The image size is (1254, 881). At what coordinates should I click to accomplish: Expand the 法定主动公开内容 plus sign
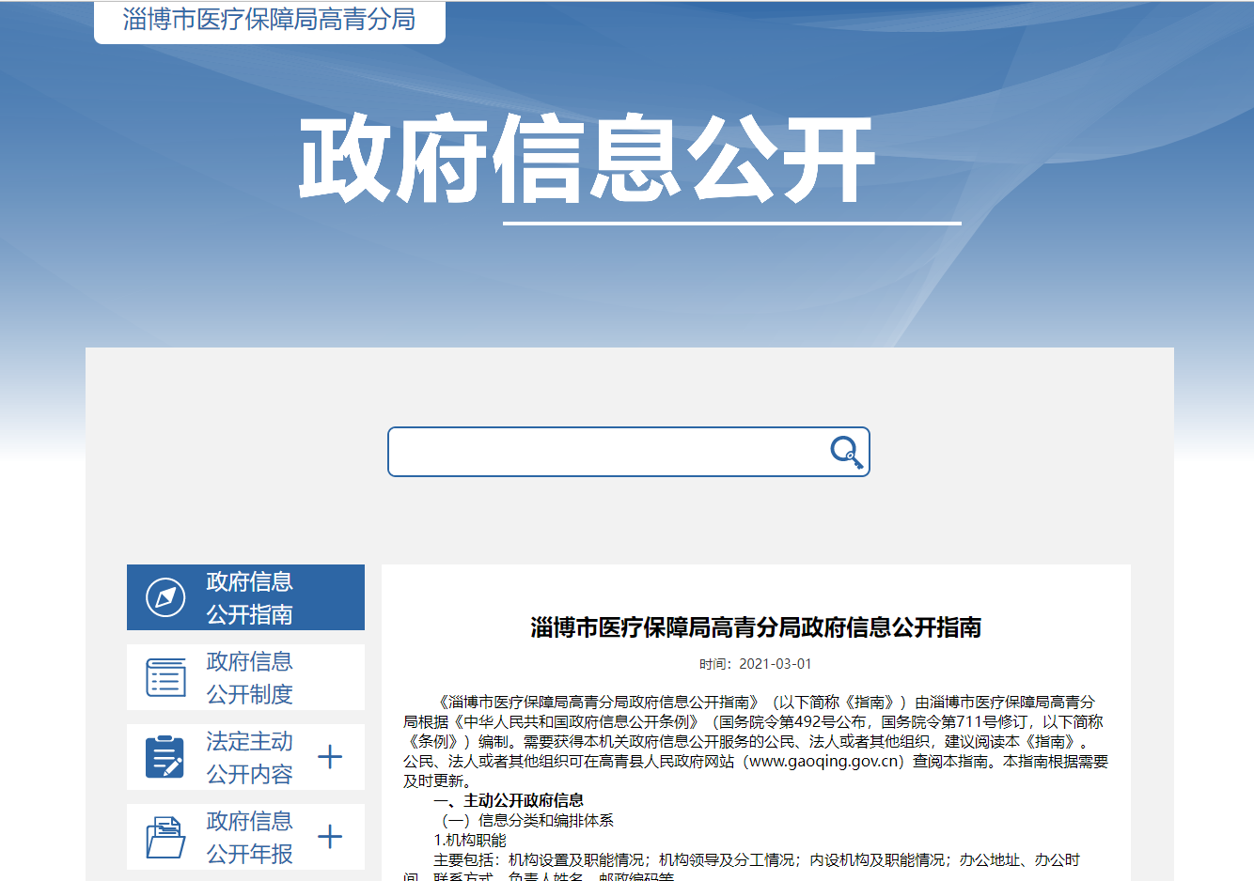pyautogui.click(x=330, y=757)
